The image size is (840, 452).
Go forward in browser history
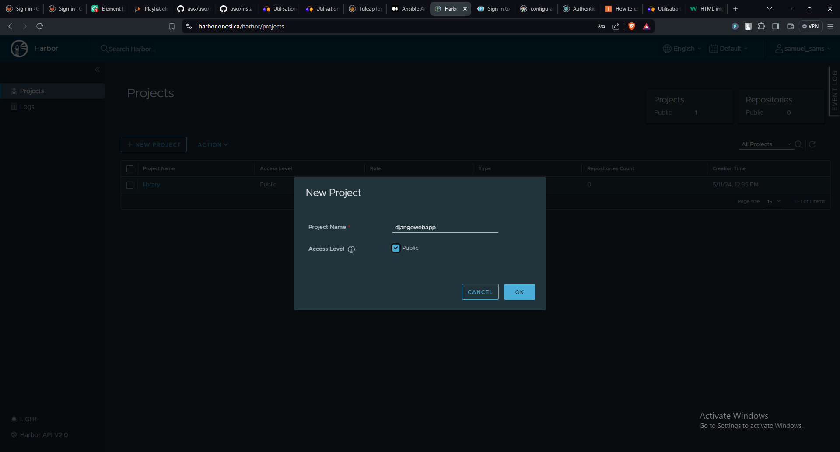point(24,26)
